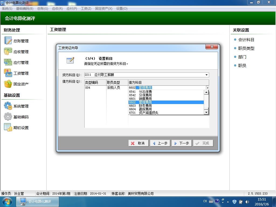Open the 基础编码 gear icon
The height and width of the screenshot is (207, 276).
[8, 116]
